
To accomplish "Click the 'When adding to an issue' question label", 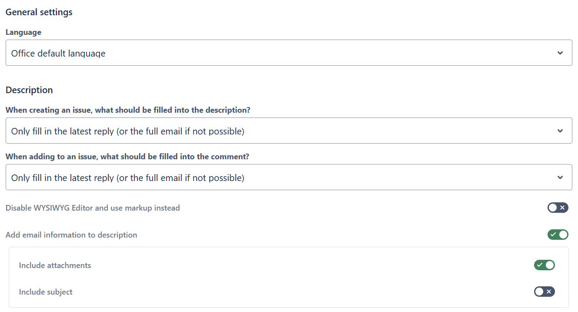I will [127, 157].
